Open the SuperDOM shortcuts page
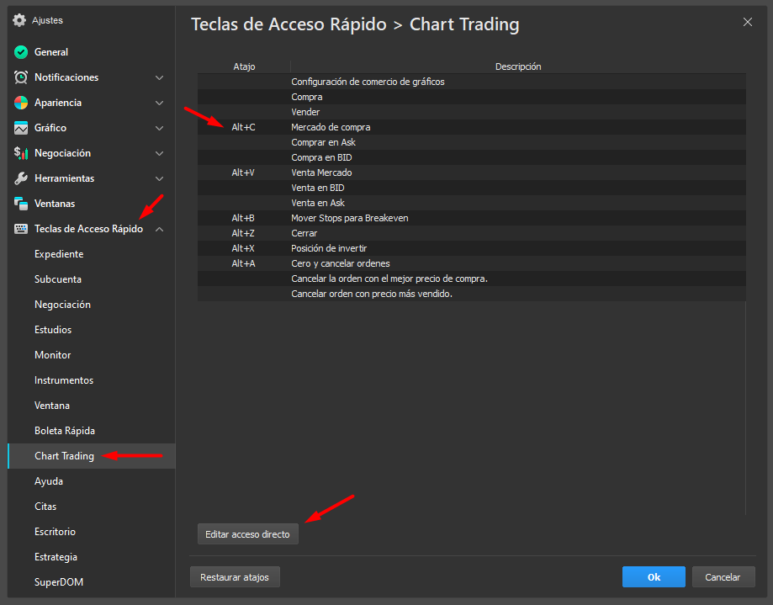The image size is (773, 605). [59, 582]
